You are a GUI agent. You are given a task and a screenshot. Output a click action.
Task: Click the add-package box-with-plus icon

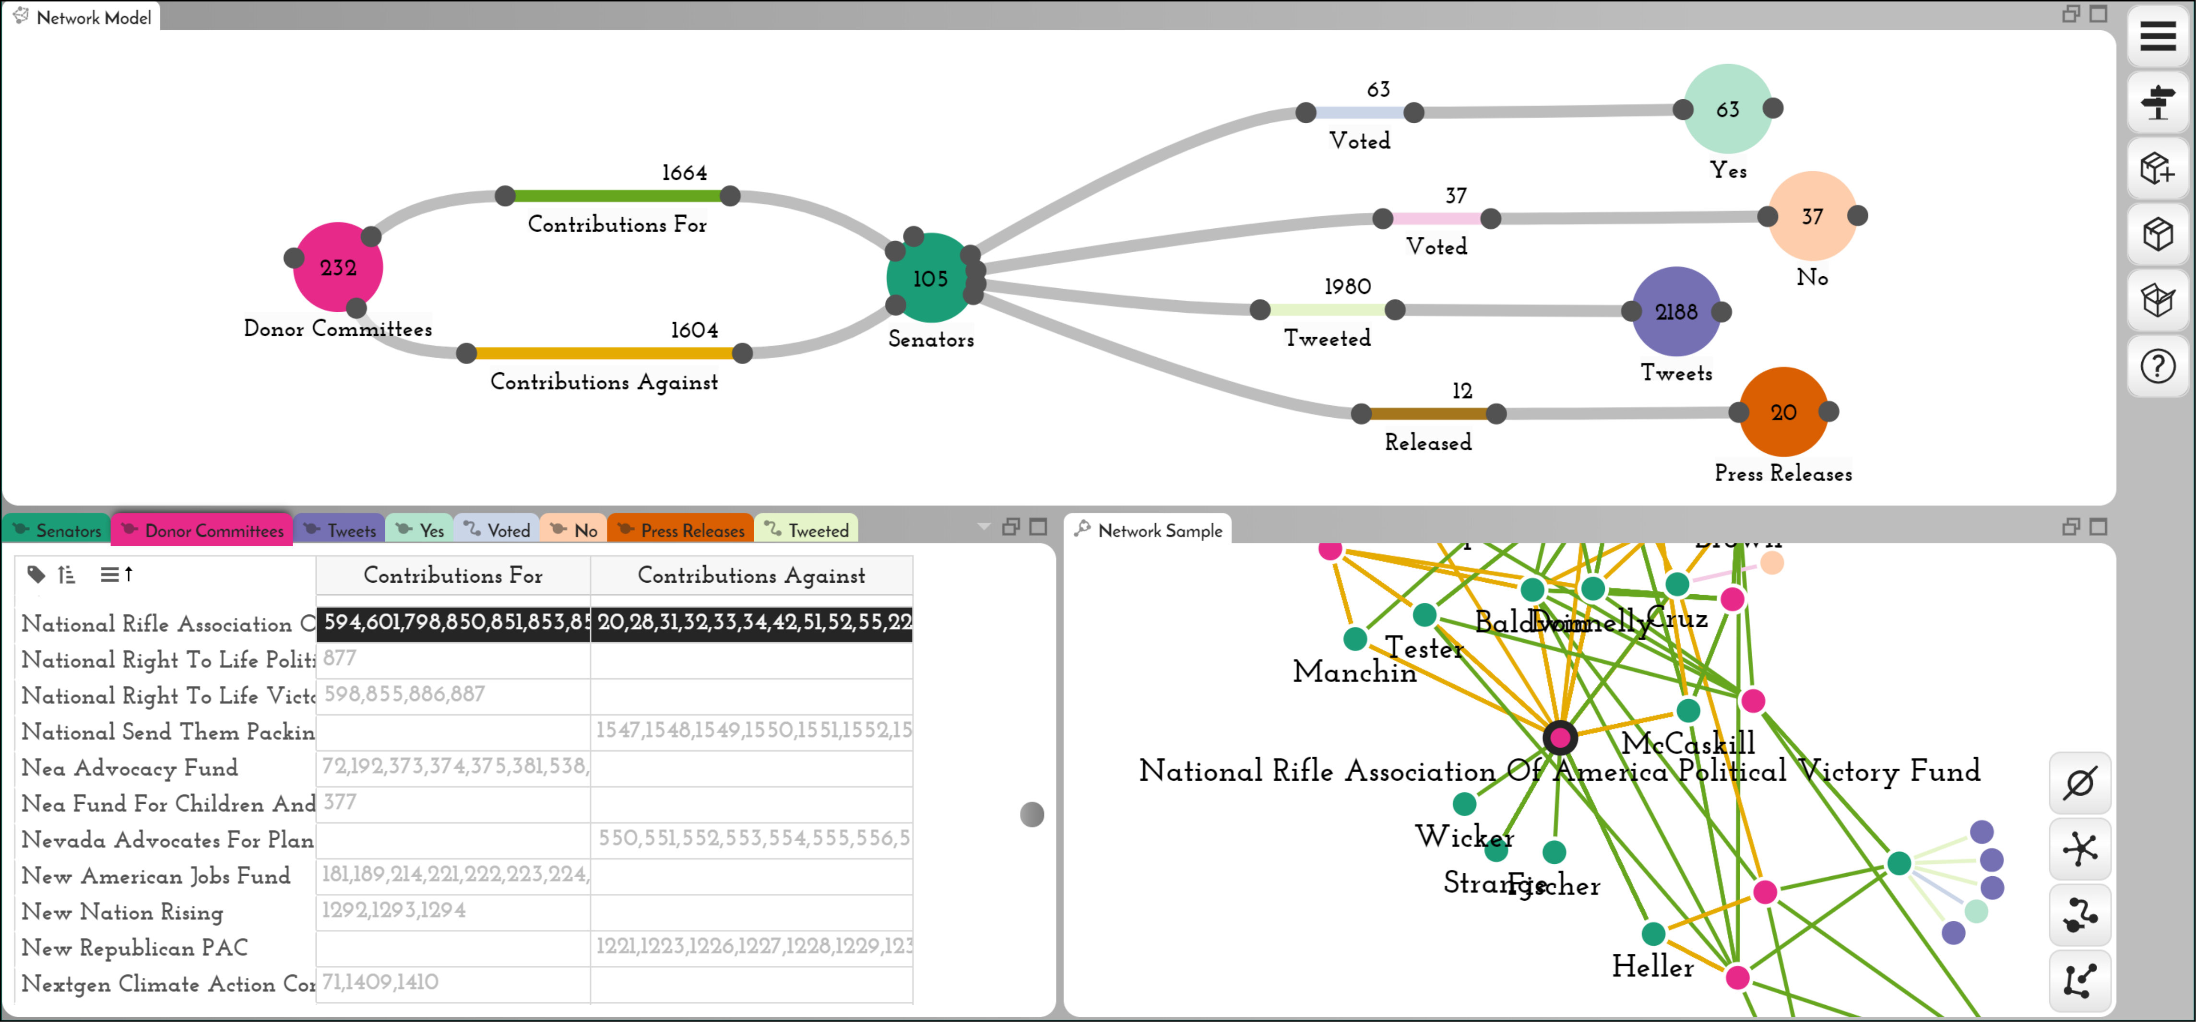pyautogui.click(x=2158, y=168)
